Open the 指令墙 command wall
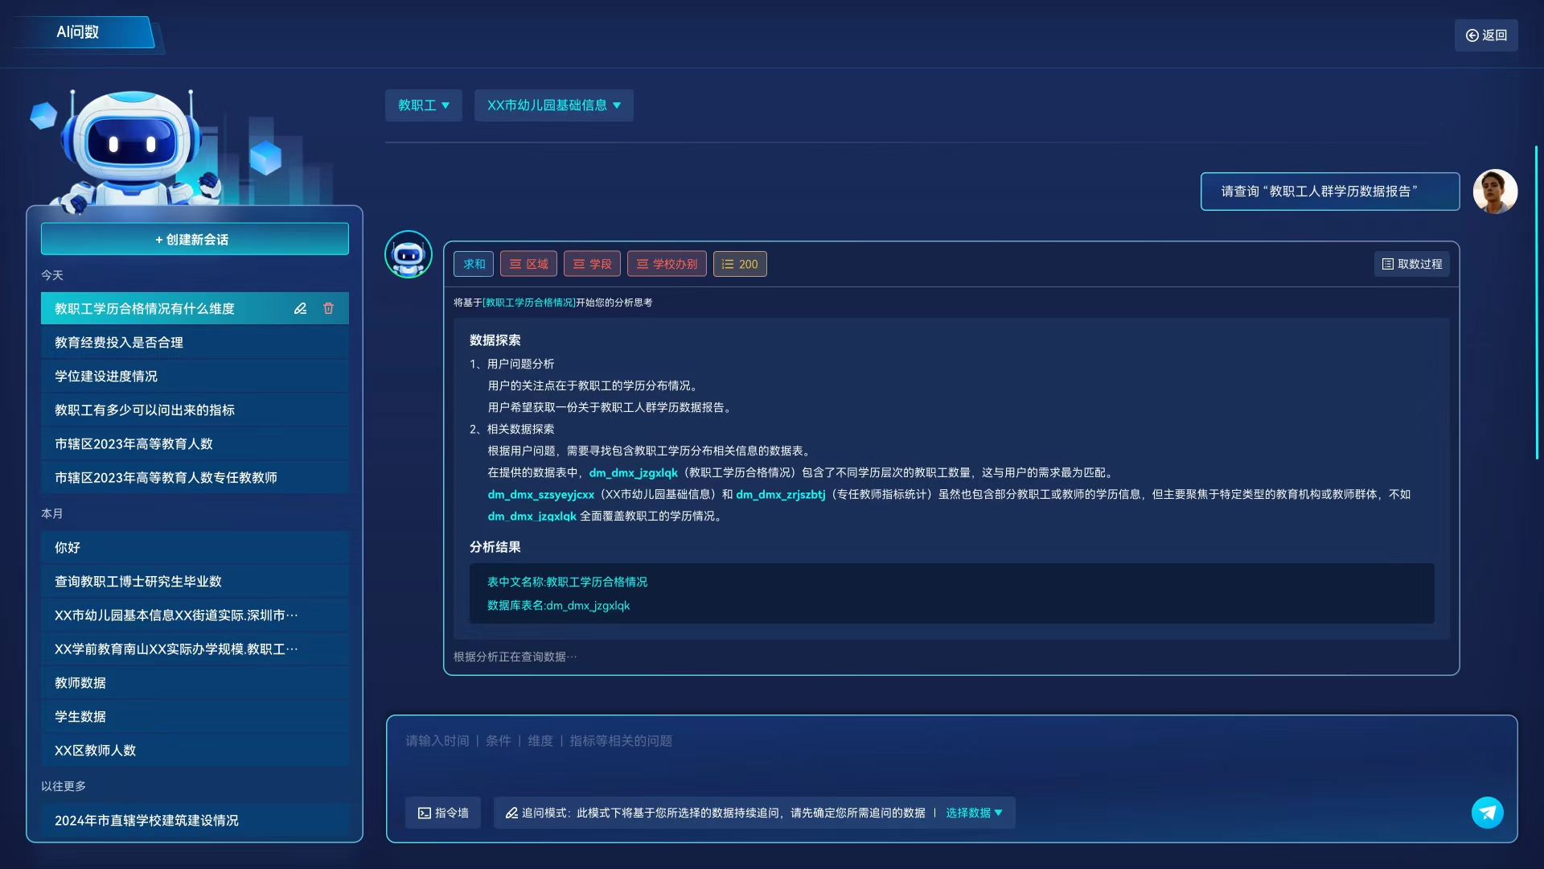The image size is (1544, 869). click(443, 813)
